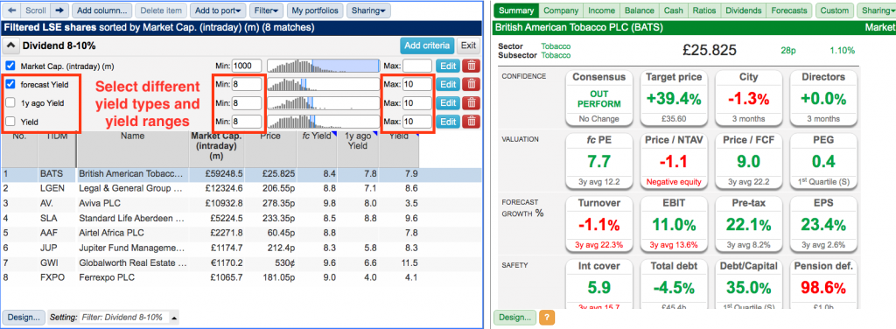The image size is (896, 329).
Task: Delete the Yield criterion via trash icon
Action: click(x=471, y=122)
